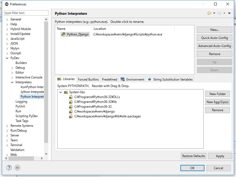Open the view menu dropdown triangle
236x177 pixels.
click(229, 13)
